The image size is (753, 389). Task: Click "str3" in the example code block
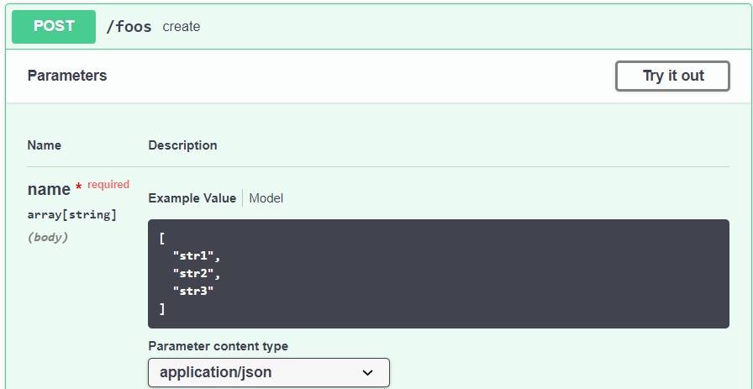tap(193, 291)
